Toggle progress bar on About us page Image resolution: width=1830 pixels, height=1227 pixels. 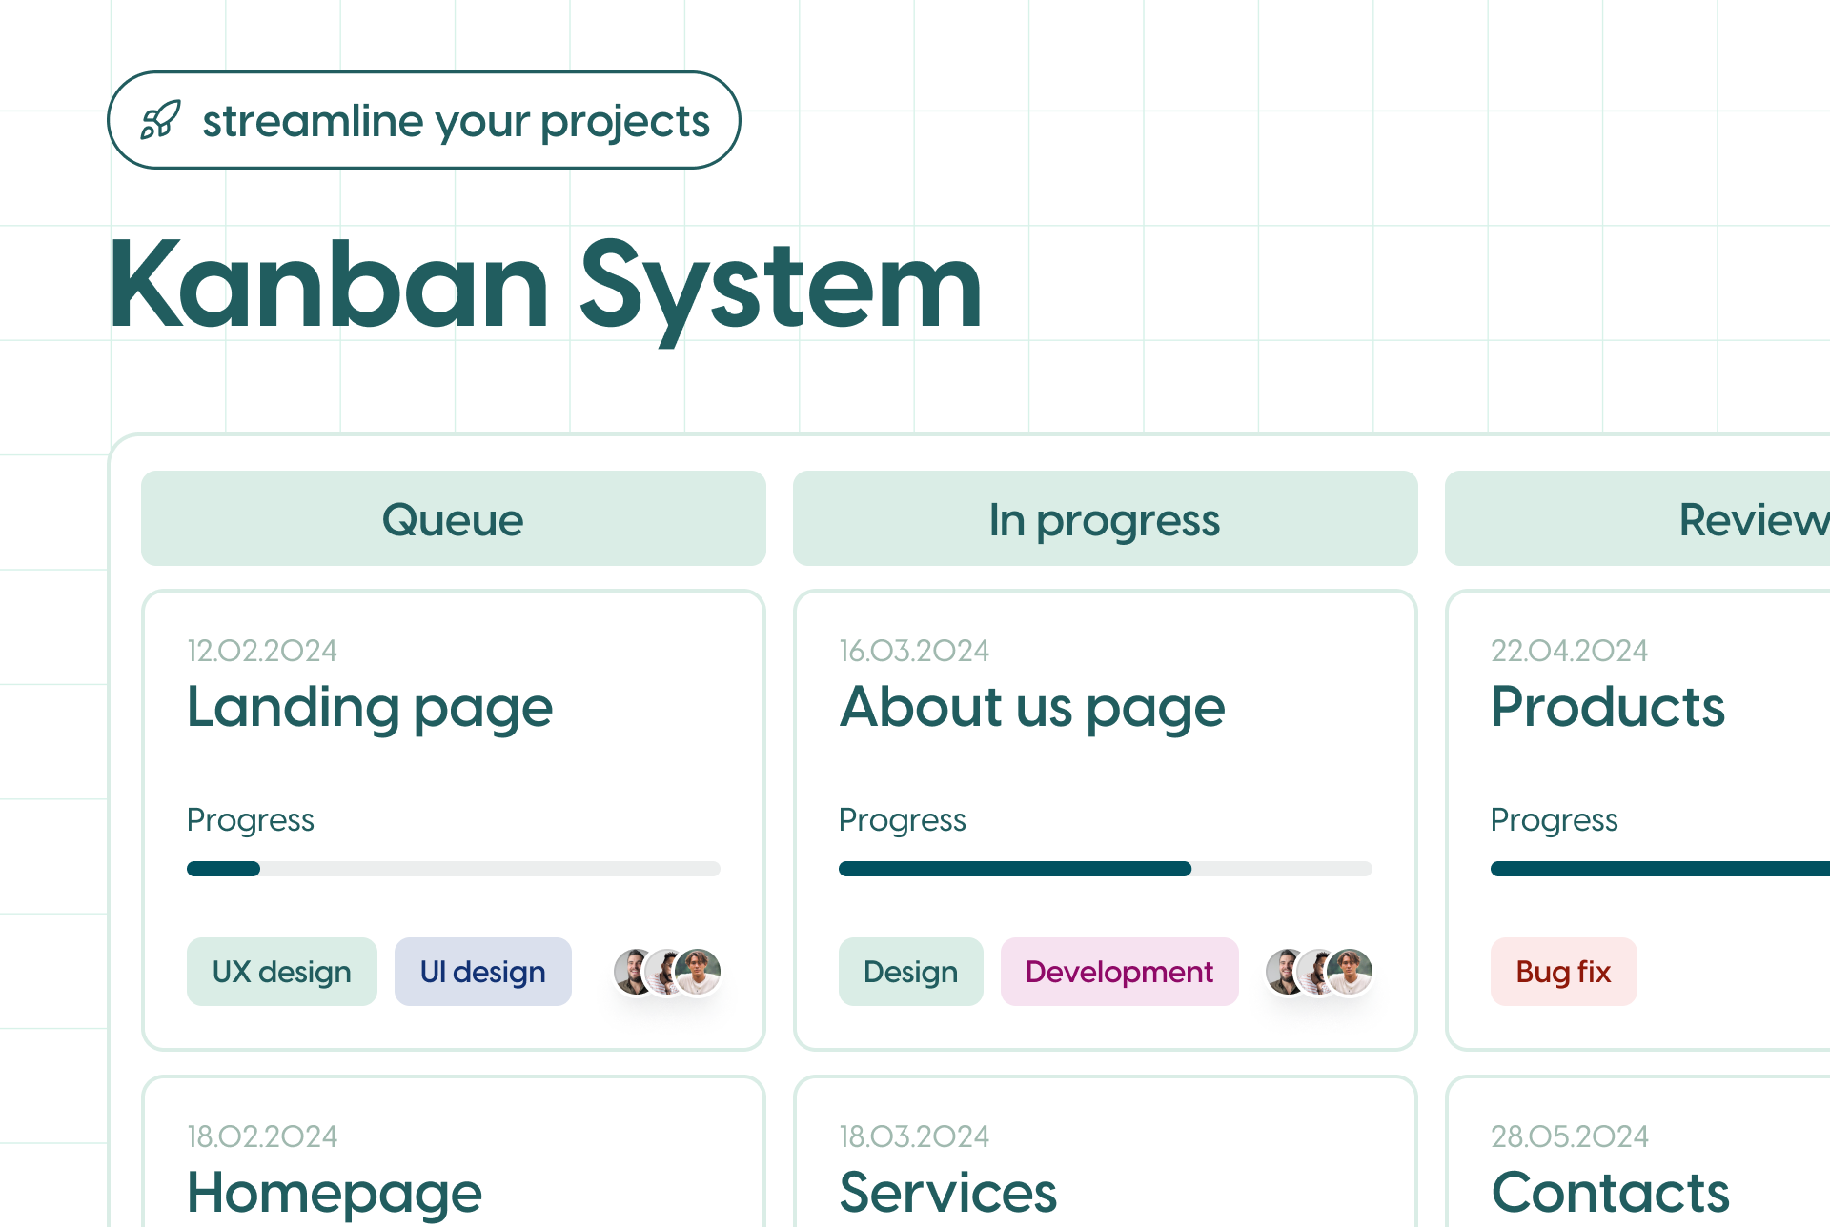(x=1103, y=868)
